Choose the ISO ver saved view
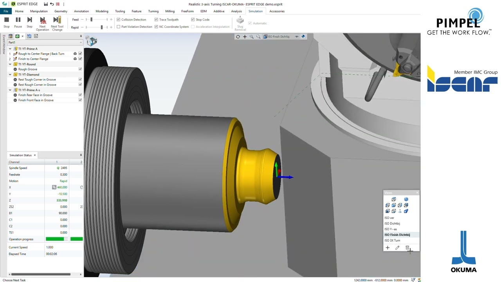The height and width of the screenshot is (282, 501). [x=389, y=218]
